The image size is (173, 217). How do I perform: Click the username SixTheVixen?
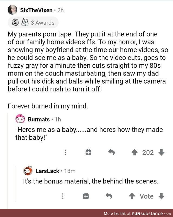[36, 10]
